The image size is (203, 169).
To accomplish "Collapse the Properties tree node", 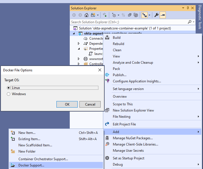I will [x=79, y=49].
